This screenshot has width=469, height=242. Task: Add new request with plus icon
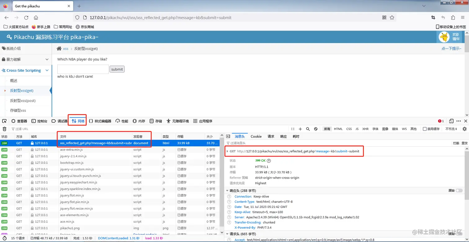[300, 129]
